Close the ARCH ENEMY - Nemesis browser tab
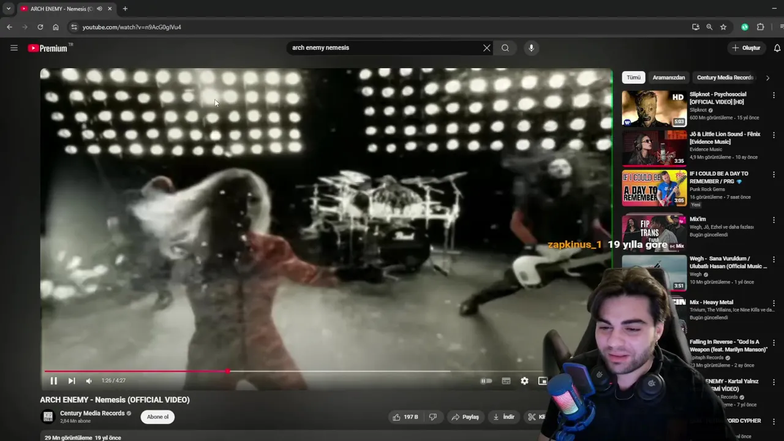 110,9
